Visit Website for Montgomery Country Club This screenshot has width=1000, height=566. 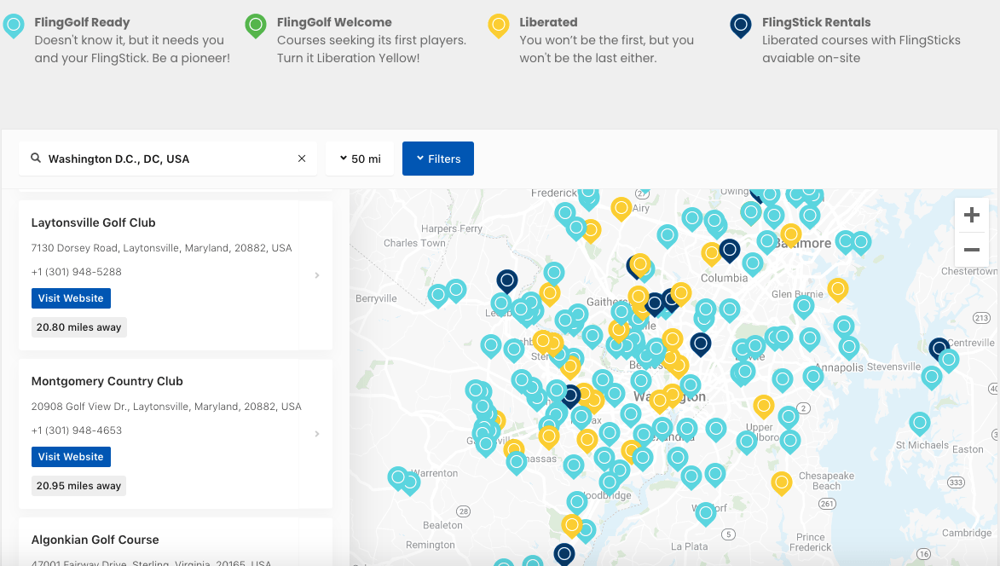[71, 457]
